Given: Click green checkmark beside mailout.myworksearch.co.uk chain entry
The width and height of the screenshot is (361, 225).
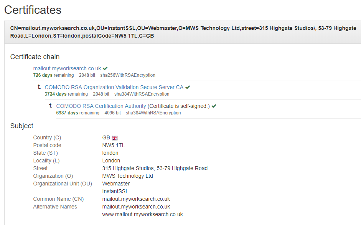Looking at the screenshot, I should (105, 69).
